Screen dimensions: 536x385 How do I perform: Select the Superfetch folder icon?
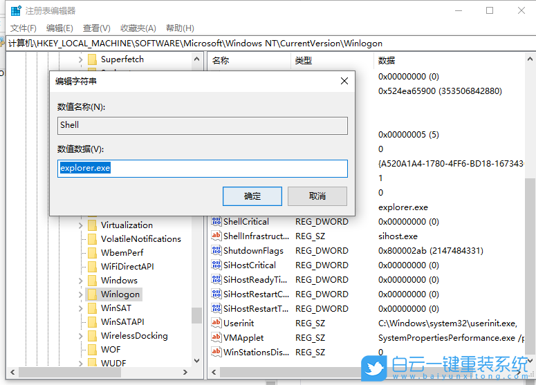(x=92, y=59)
